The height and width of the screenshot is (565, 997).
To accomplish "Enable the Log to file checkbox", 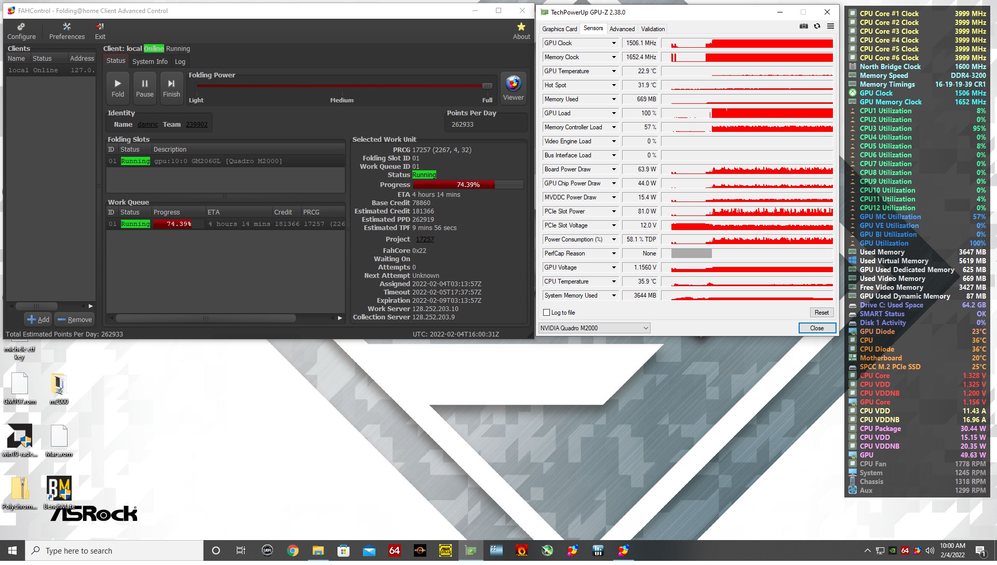I will 546,313.
